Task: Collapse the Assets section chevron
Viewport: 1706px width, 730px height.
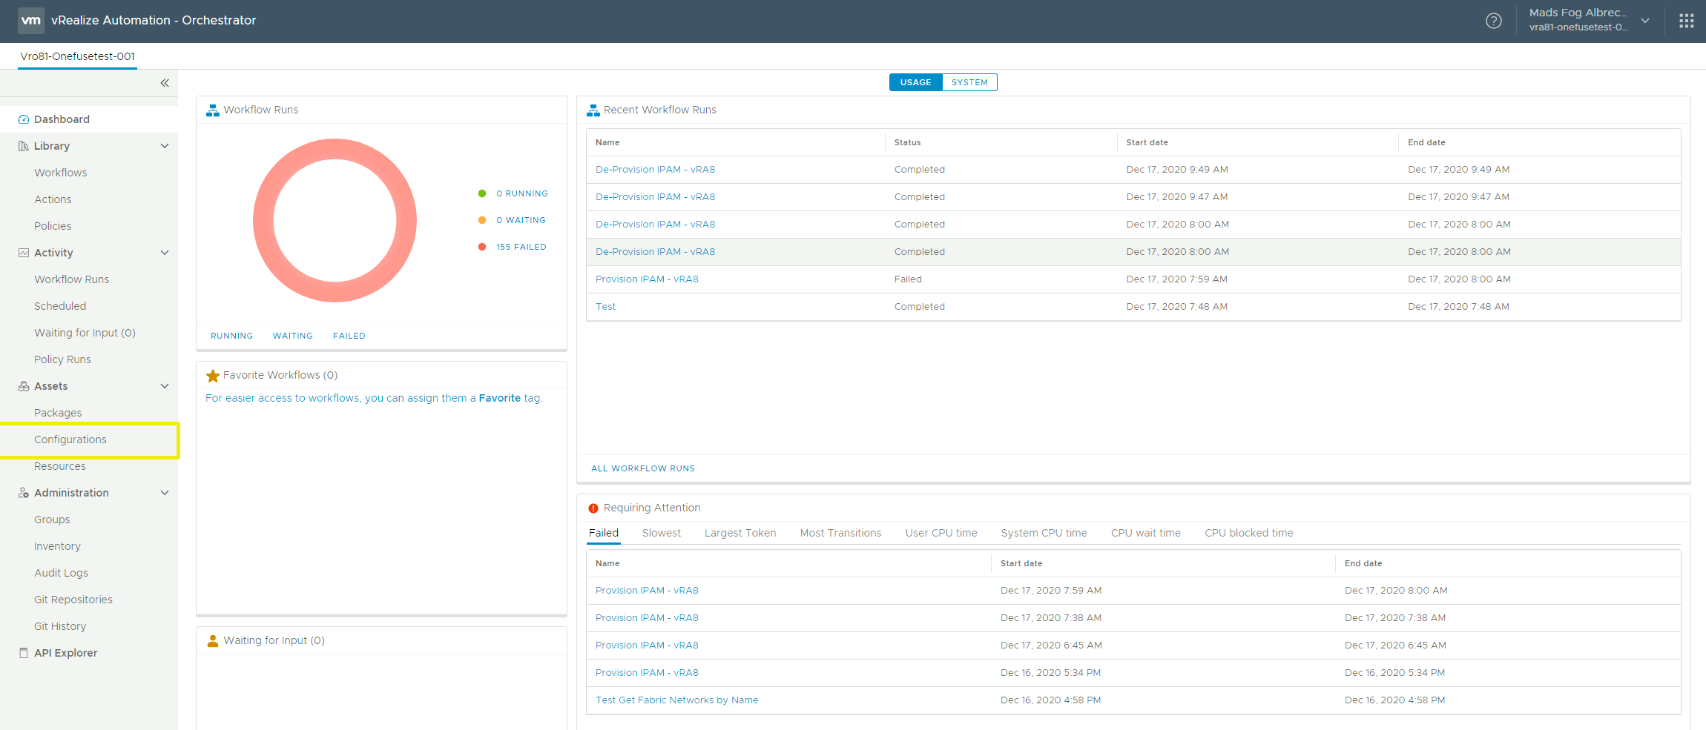Action: click(x=165, y=386)
